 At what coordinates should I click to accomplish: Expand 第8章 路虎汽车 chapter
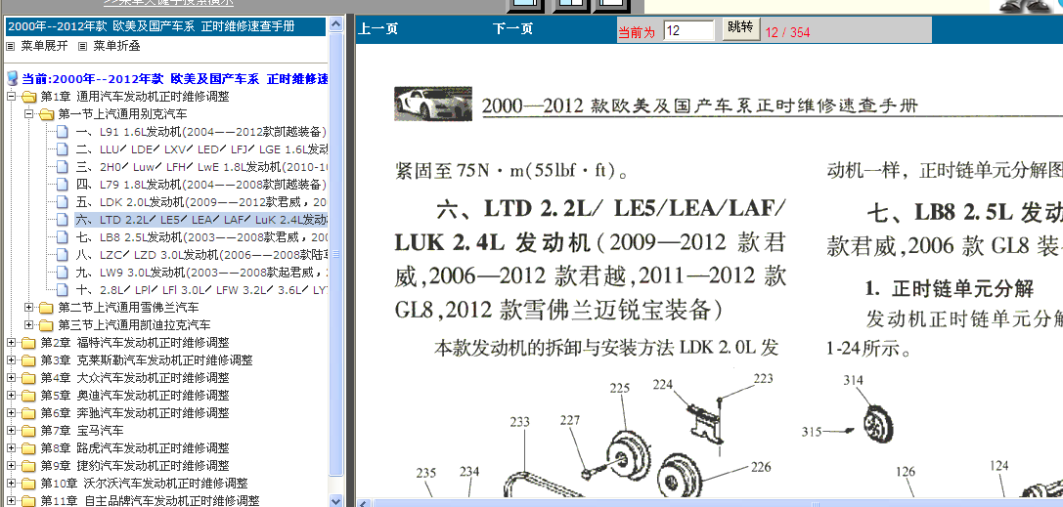click(x=11, y=448)
